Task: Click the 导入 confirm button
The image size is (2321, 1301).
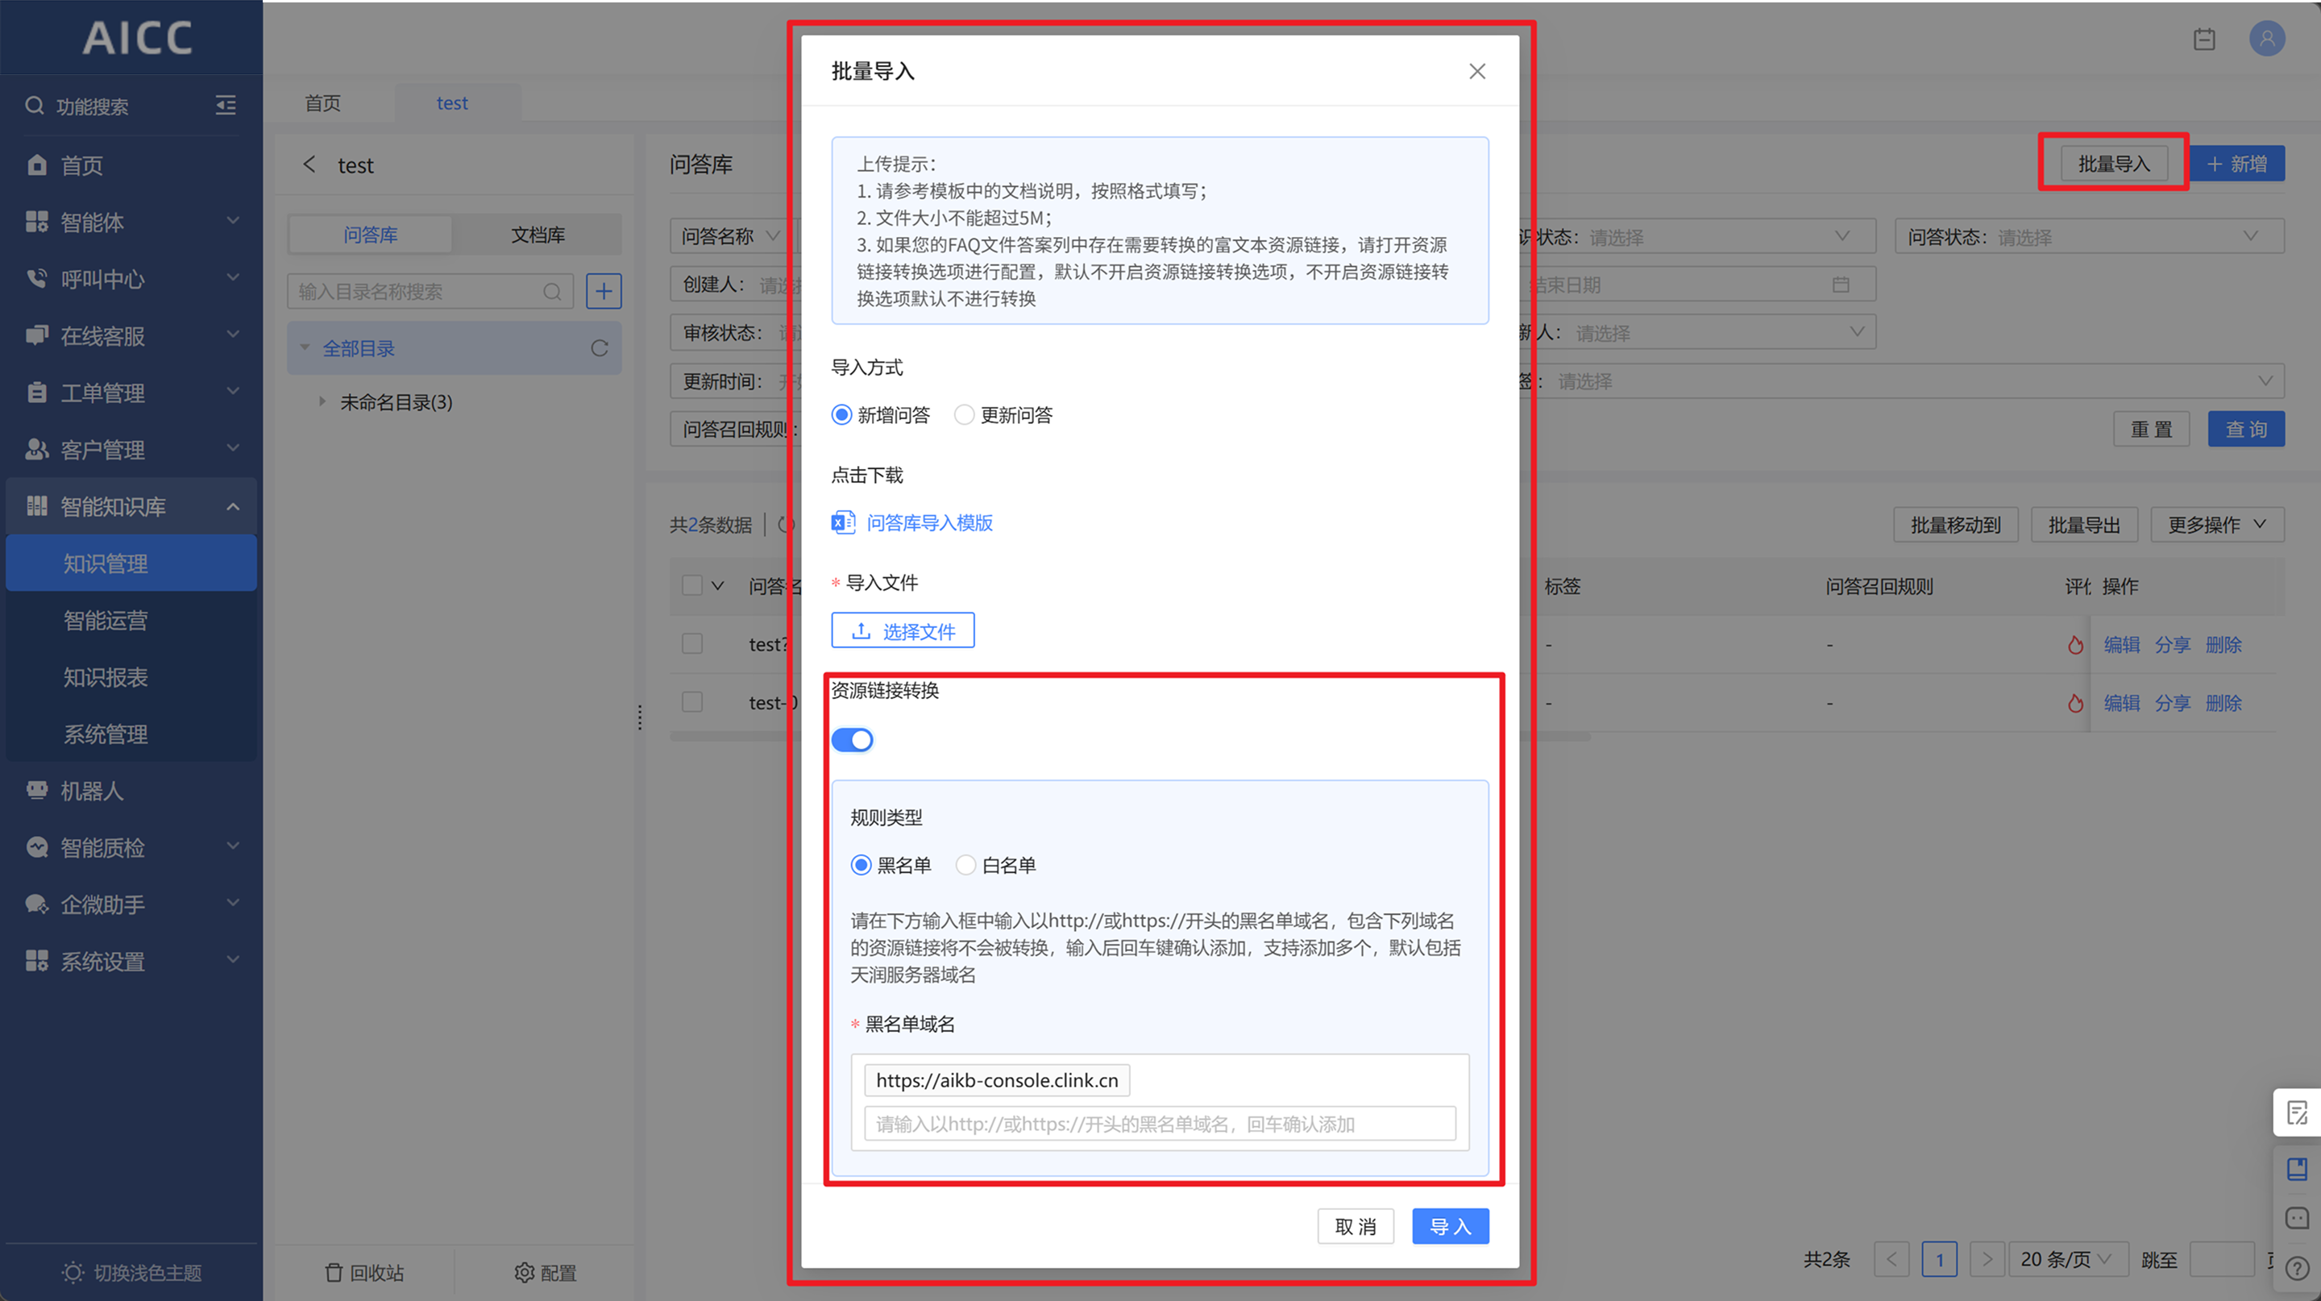Action: coord(1450,1226)
